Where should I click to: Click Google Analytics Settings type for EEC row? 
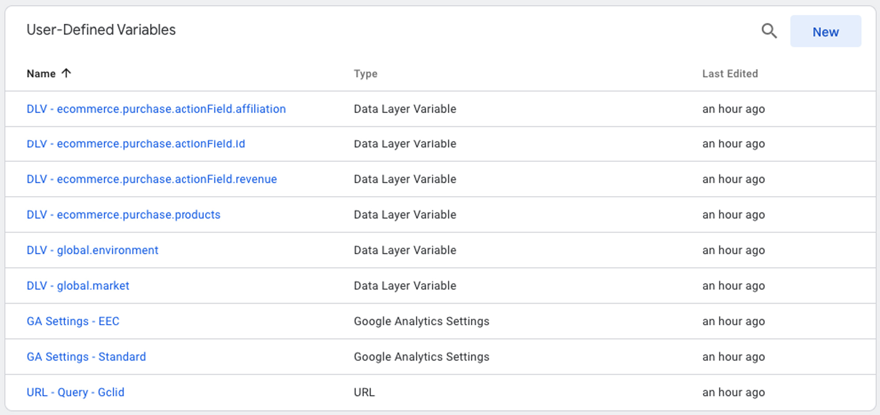pyautogui.click(x=422, y=321)
